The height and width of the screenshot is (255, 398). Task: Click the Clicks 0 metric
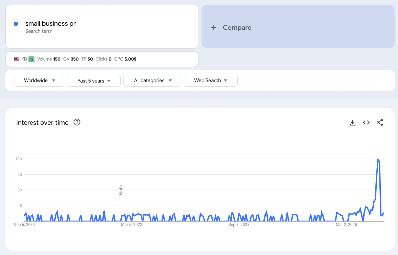tap(103, 59)
